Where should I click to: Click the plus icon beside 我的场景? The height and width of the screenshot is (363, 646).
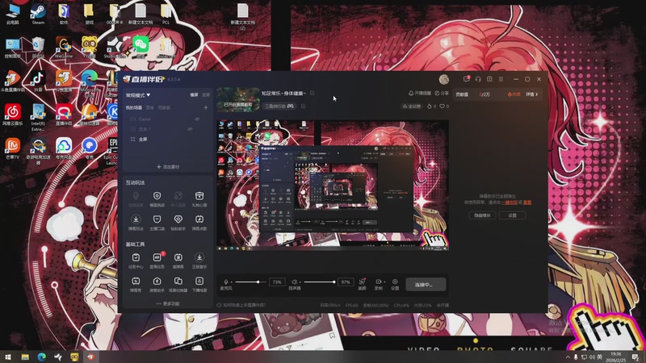[206, 107]
